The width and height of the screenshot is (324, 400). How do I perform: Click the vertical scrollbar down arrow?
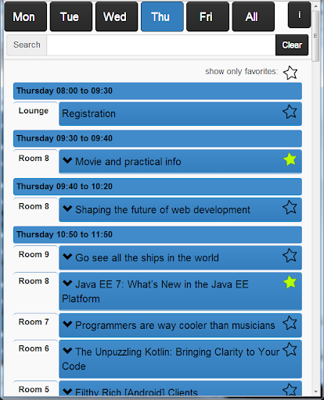(x=315, y=391)
